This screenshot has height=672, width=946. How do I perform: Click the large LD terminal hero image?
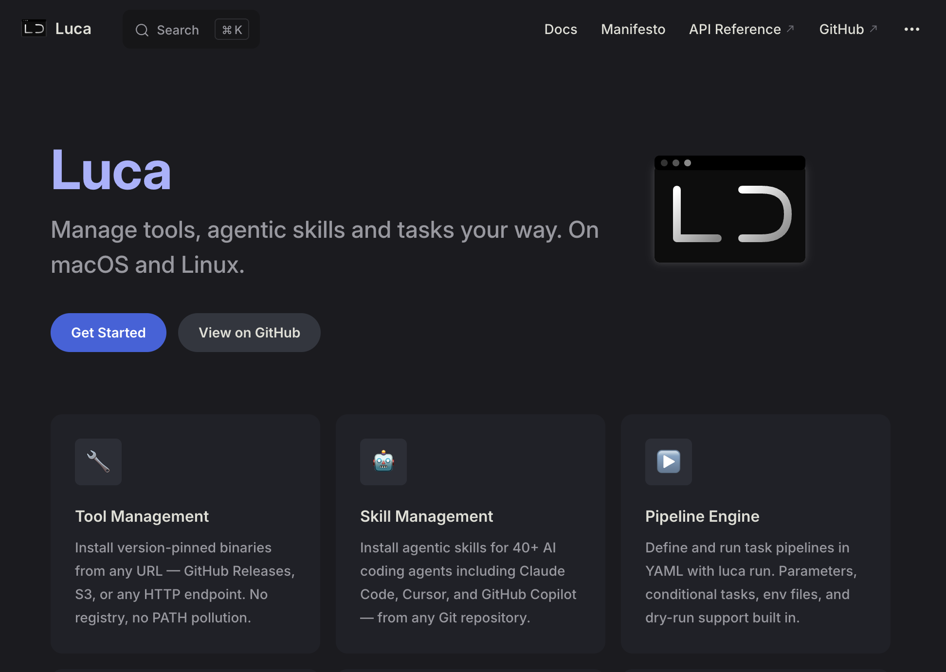click(729, 209)
